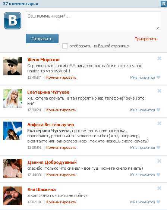Open Женя Морозов's profile via name link

coord(43,60)
